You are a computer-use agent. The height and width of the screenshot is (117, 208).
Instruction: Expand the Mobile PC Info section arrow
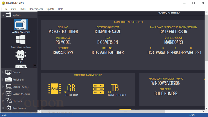(x=3, y=87)
